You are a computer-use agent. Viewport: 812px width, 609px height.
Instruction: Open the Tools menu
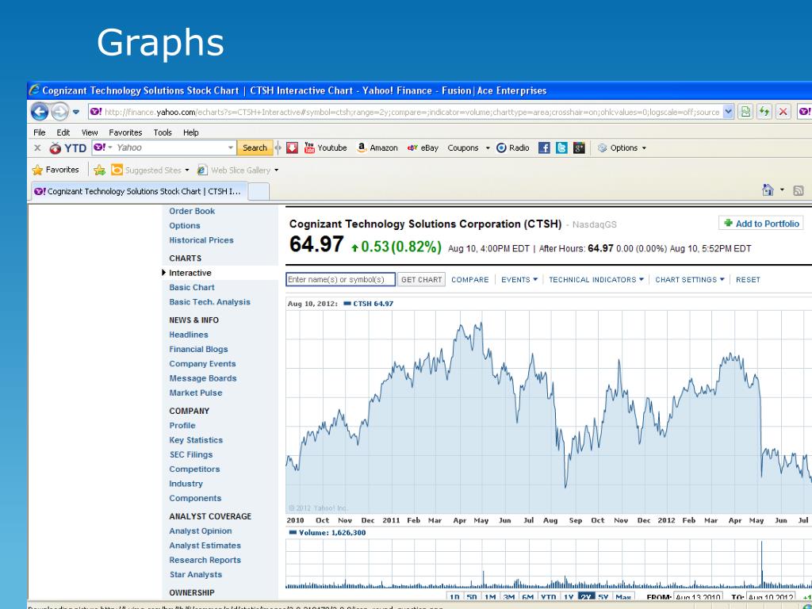(x=163, y=132)
